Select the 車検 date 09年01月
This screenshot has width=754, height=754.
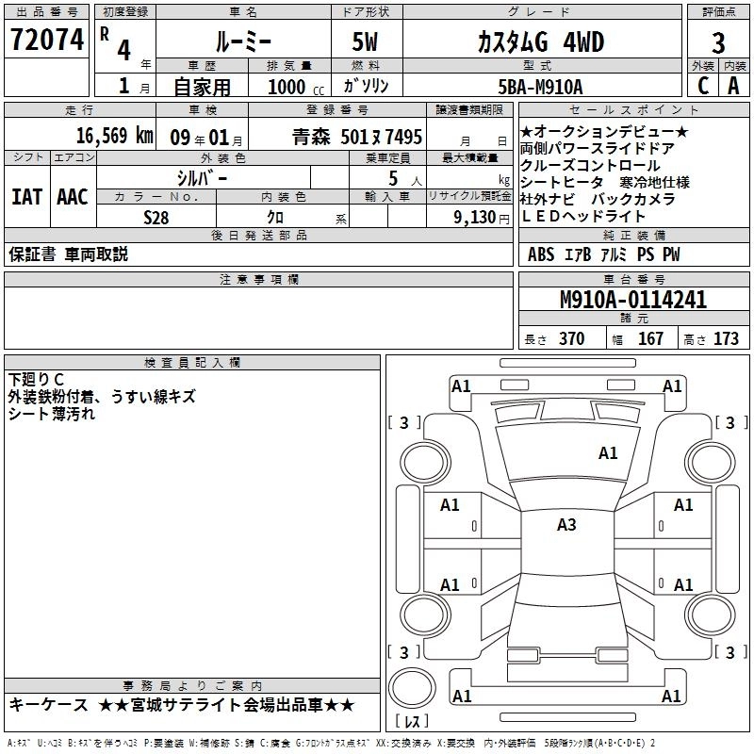pyautogui.click(x=206, y=138)
